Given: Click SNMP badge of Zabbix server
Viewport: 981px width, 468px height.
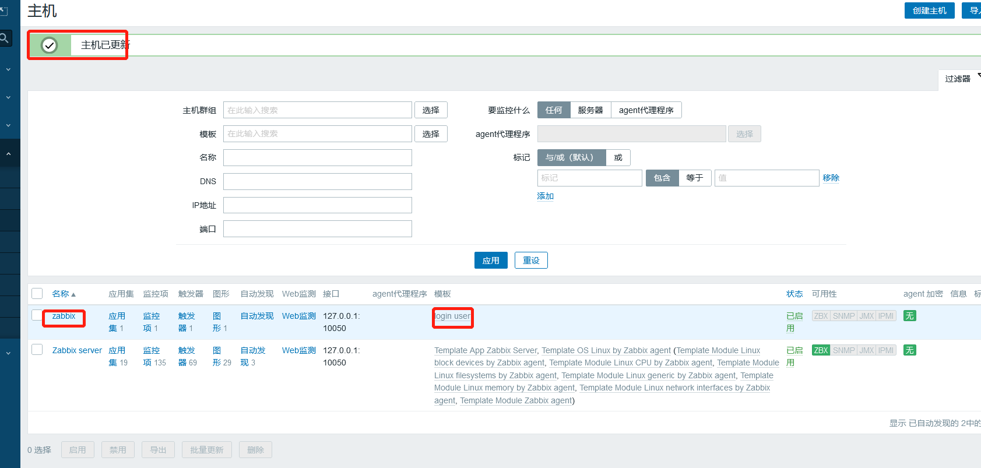Looking at the screenshot, I should tap(843, 350).
